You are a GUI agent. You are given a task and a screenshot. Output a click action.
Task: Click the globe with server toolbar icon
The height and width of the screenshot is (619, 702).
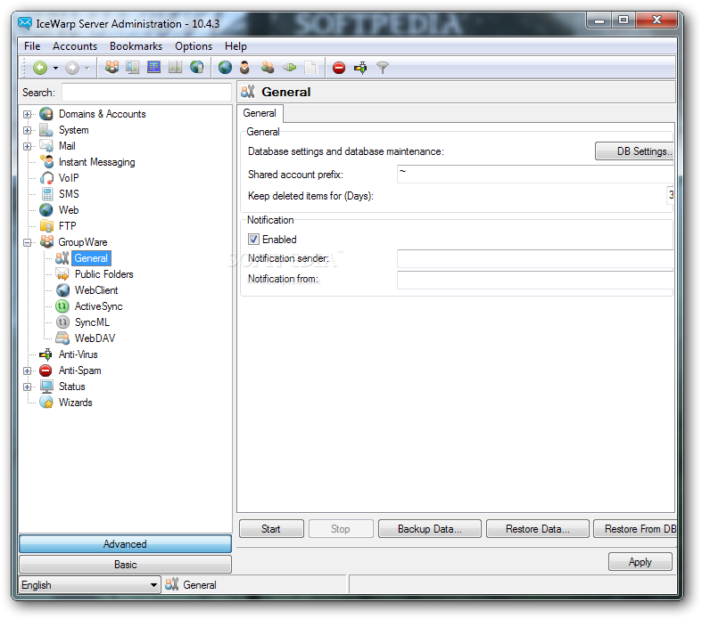pyautogui.click(x=196, y=68)
